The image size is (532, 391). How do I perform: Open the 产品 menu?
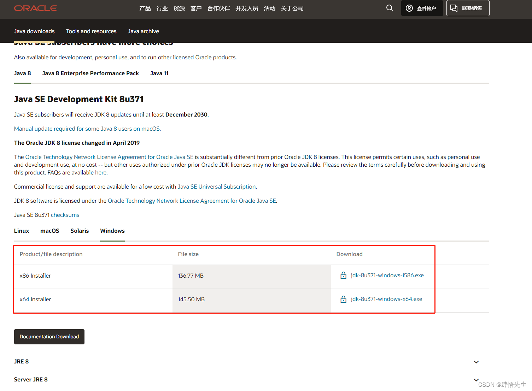pos(145,8)
